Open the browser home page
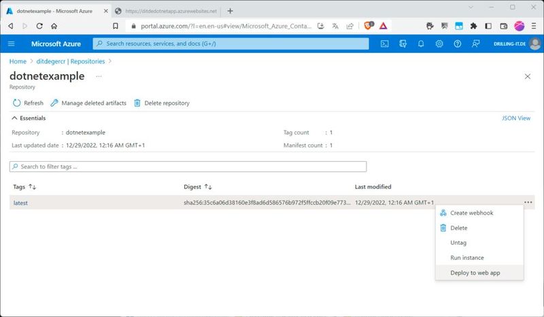The image size is (544, 317). 54,26
